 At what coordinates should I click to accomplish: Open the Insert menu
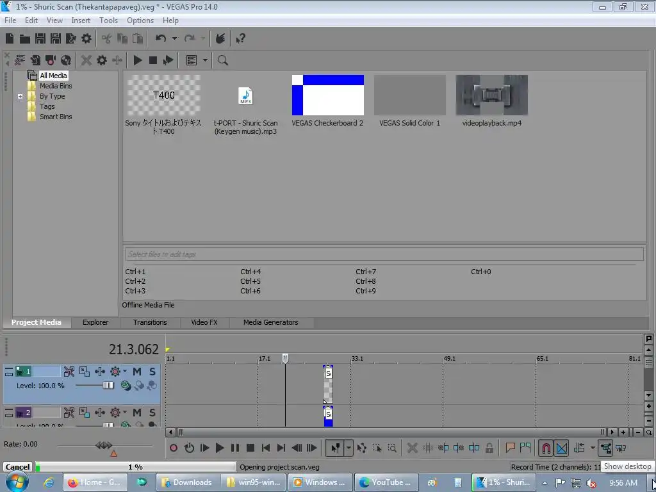(x=81, y=20)
